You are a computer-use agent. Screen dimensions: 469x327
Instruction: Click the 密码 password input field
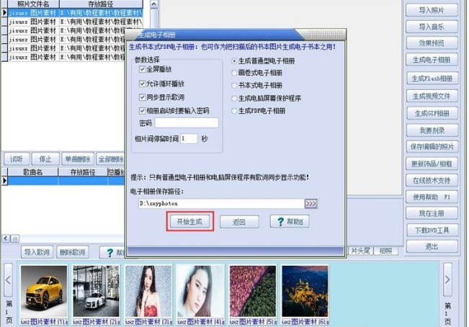(x=187, y=123)
